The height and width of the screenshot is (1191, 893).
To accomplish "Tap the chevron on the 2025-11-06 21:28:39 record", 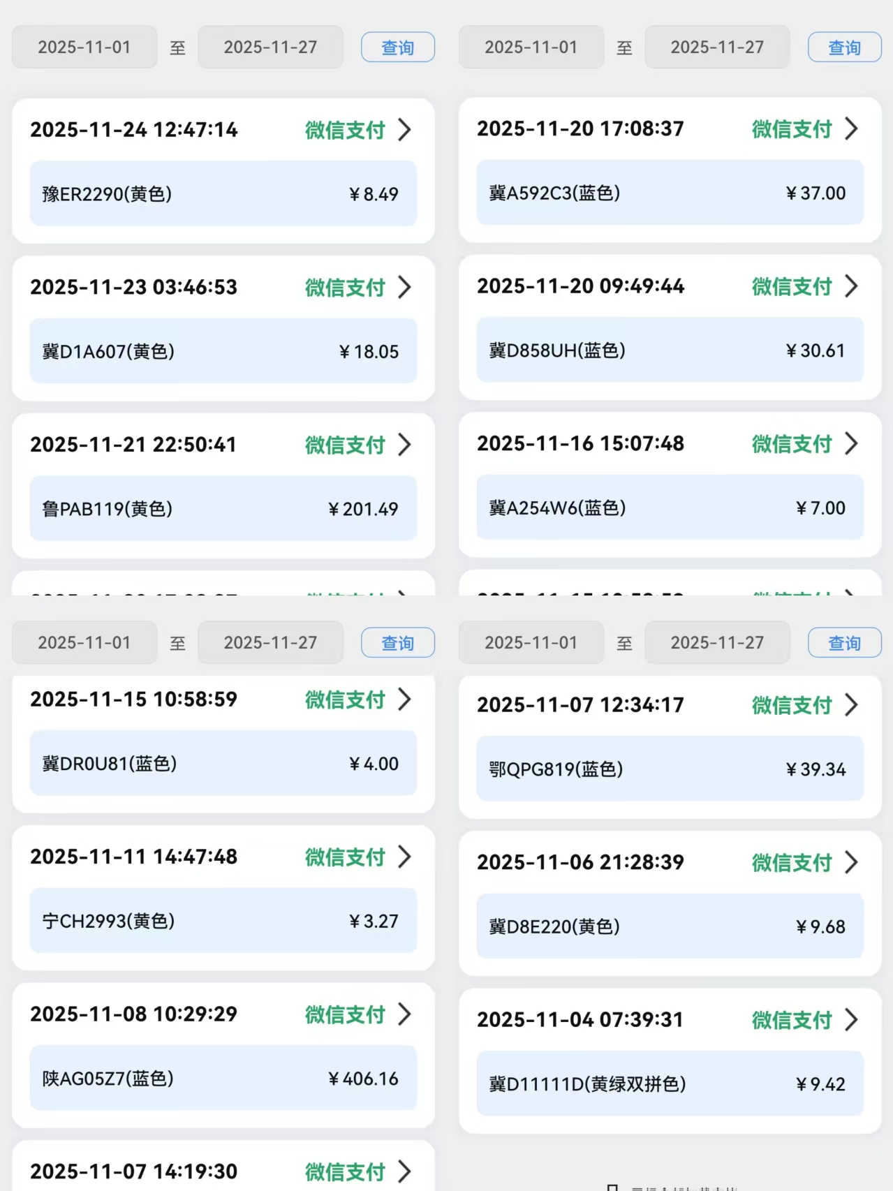I will tap(851, 862).
